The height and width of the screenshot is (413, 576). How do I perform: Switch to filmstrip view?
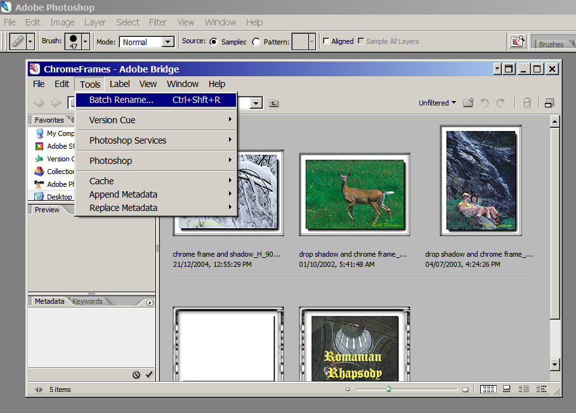[x=507, y=389]
